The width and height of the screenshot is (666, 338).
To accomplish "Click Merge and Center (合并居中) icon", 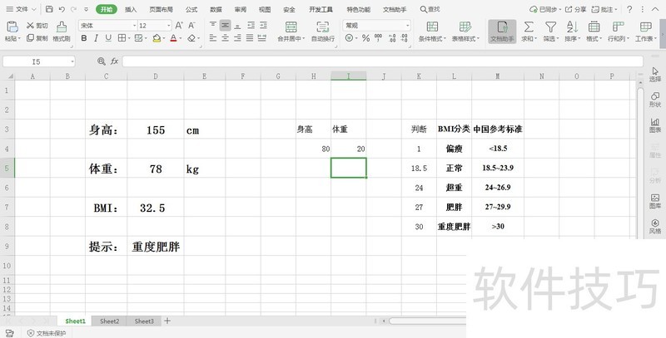I will (291, 27).
